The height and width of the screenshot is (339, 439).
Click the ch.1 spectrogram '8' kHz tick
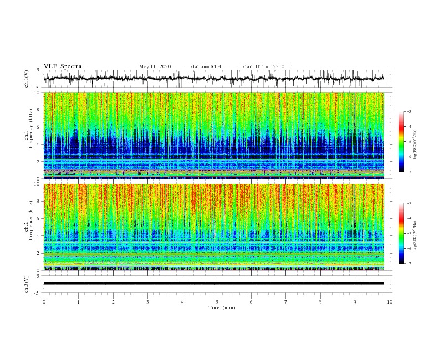38,110
